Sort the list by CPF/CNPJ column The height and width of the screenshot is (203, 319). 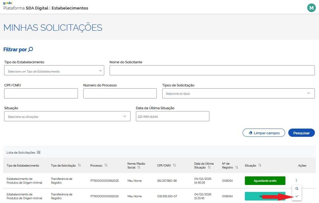pos(174,165)
